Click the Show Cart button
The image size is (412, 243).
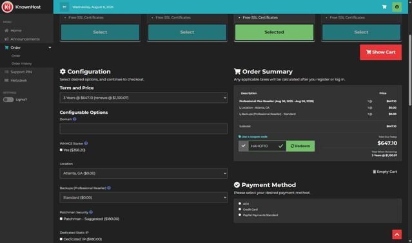380,52
